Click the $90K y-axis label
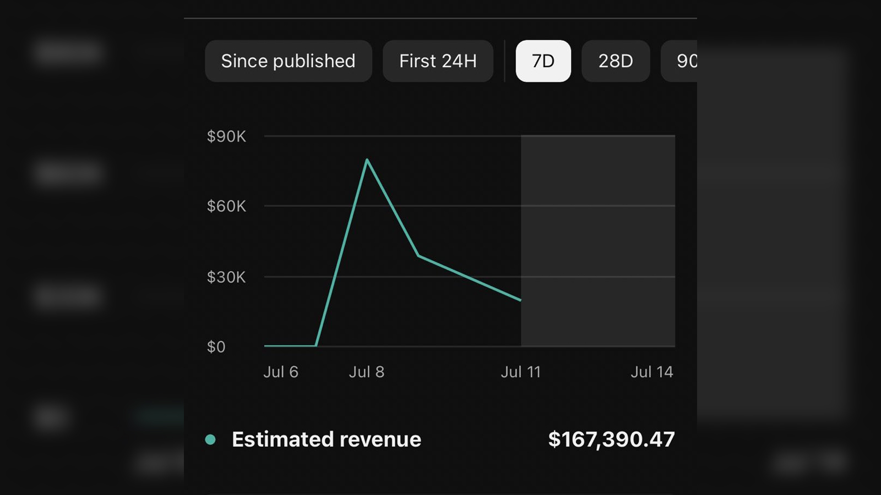 pos(226,136)
